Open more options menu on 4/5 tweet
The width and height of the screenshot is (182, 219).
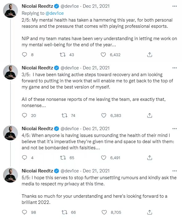(x=175, y=129)
